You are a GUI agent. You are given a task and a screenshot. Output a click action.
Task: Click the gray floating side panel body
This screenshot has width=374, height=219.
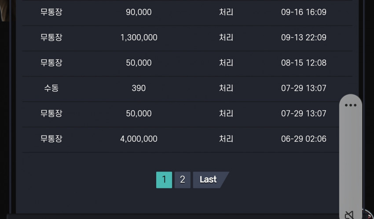[x=350, y=157]
